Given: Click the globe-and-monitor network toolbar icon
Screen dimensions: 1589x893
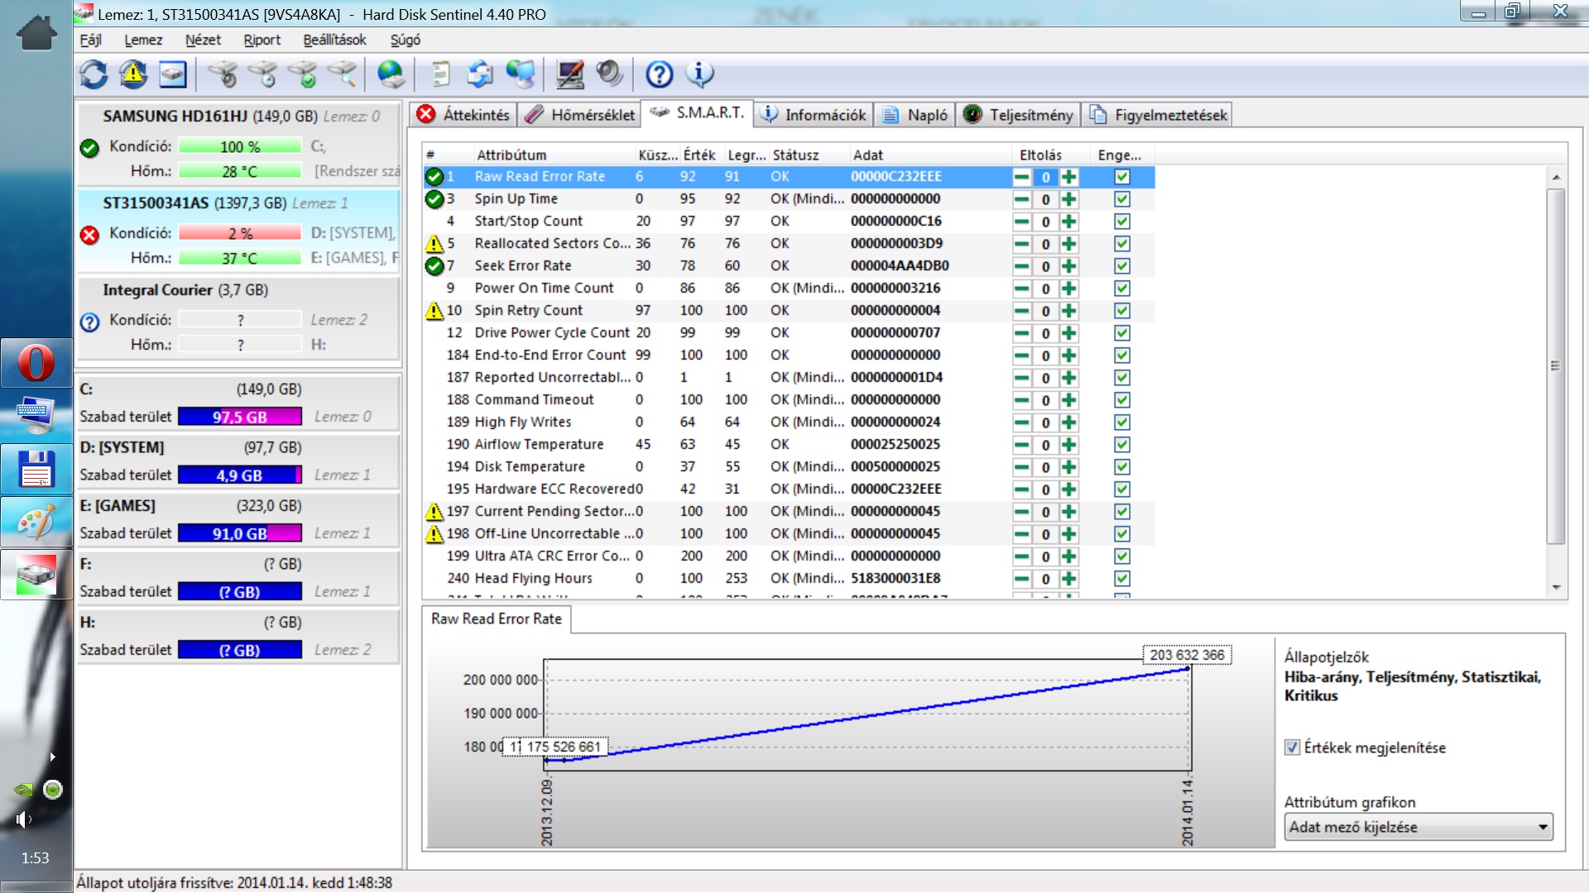Looking at the screenshot, I should [x=521, y=74].
